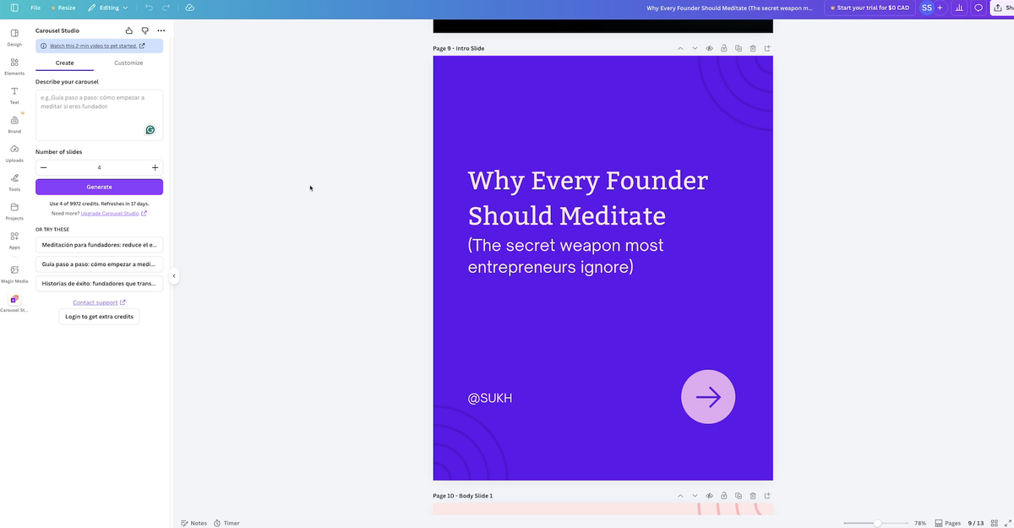Add collaborators with the plus icon
Viewport: 1014px width, 528px height.
940,8
